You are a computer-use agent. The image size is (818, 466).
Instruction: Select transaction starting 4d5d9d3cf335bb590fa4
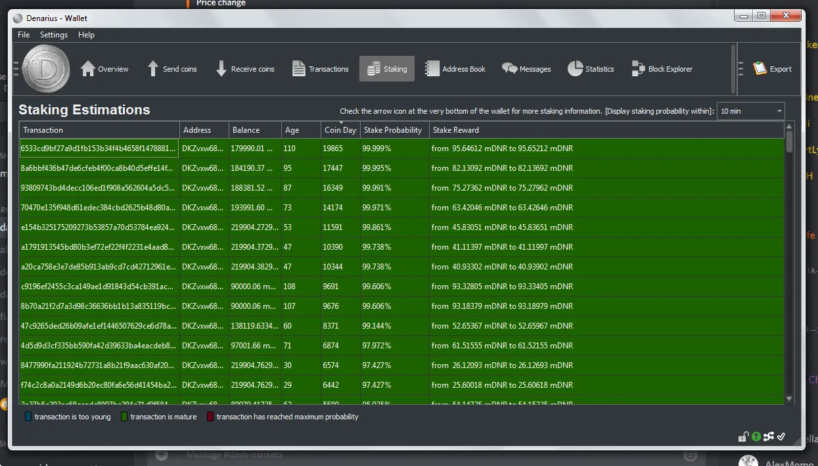99,346
